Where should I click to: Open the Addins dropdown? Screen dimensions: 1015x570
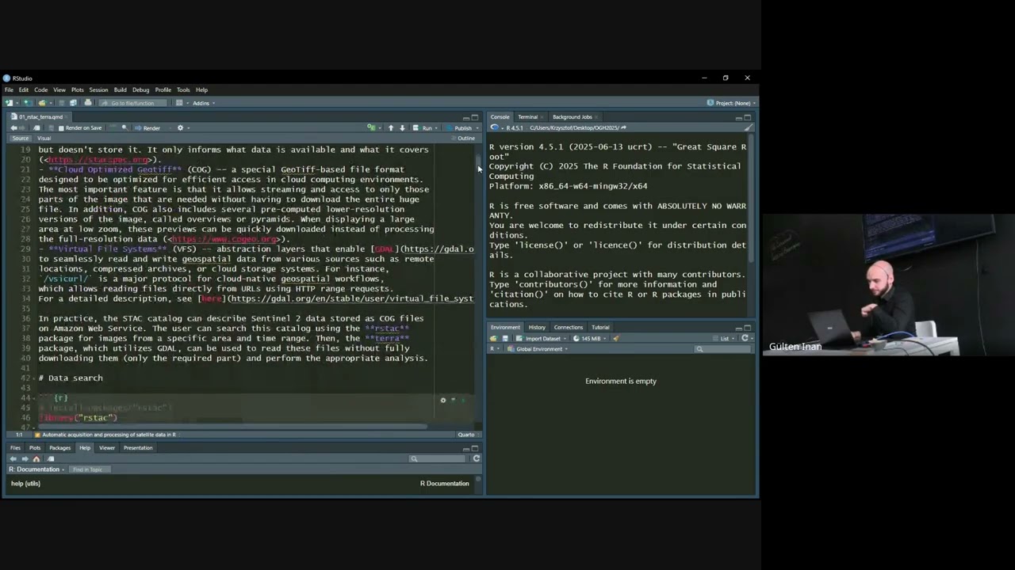pos(204,103)
